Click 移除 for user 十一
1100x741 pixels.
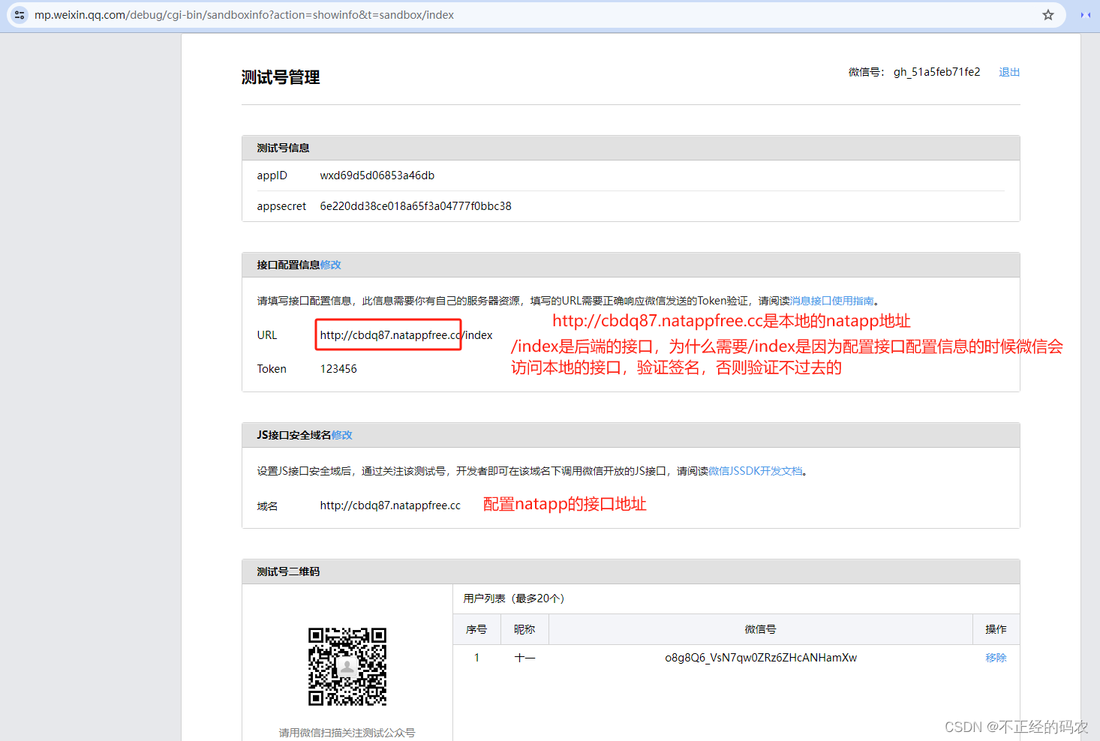tap(996, 658)
